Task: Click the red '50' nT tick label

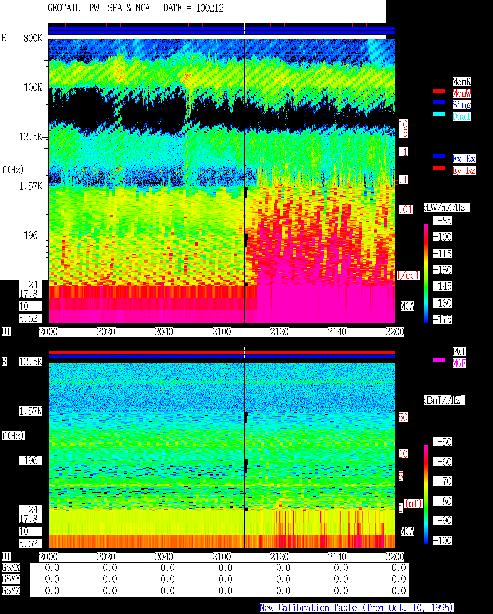Action: tap(403, 417)
